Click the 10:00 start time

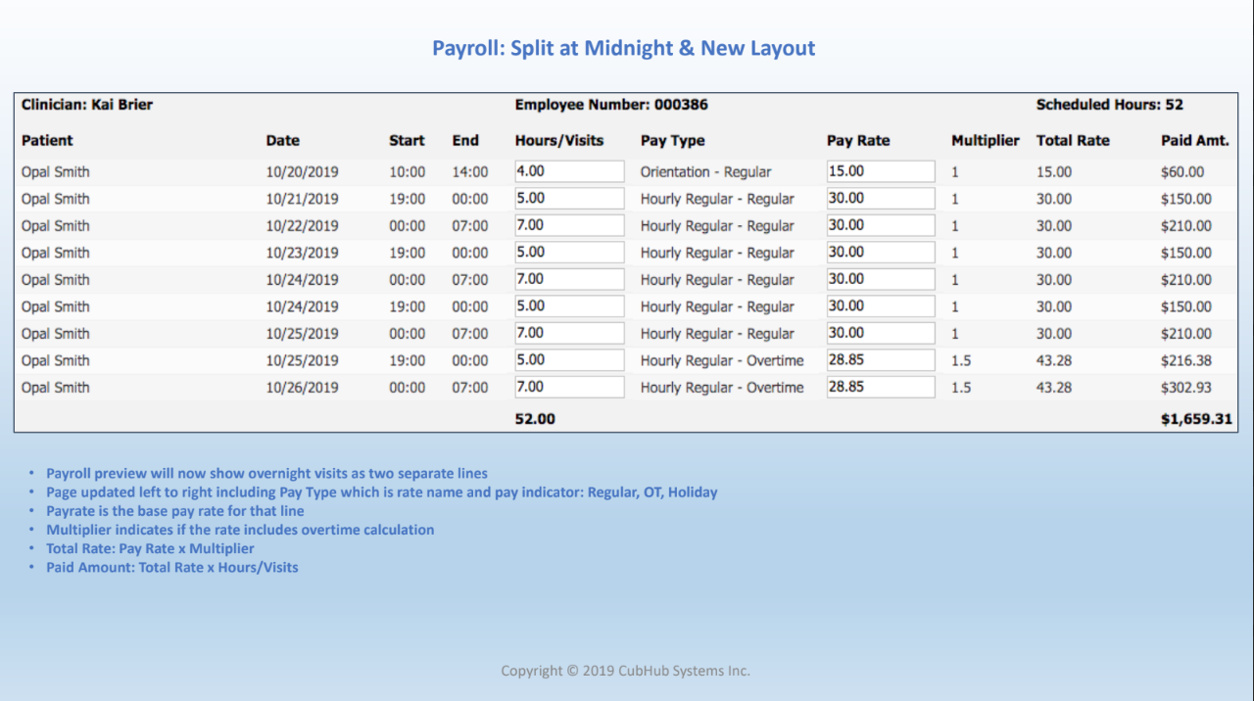(x=408, y=171)
